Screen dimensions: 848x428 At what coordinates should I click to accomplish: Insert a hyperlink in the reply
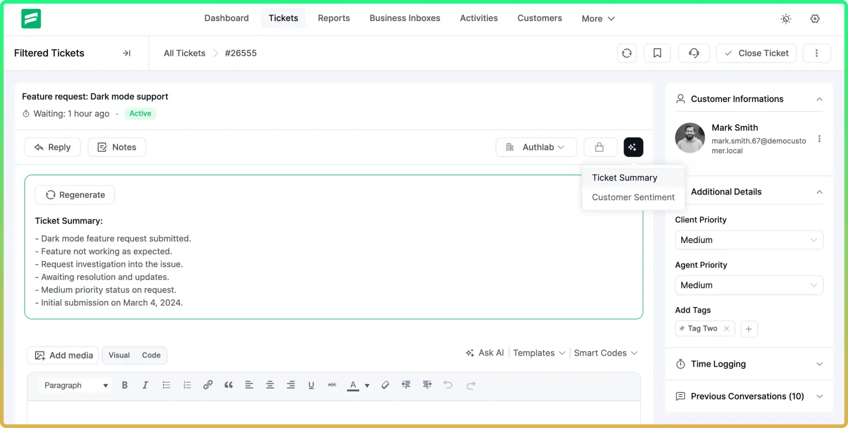208,385
